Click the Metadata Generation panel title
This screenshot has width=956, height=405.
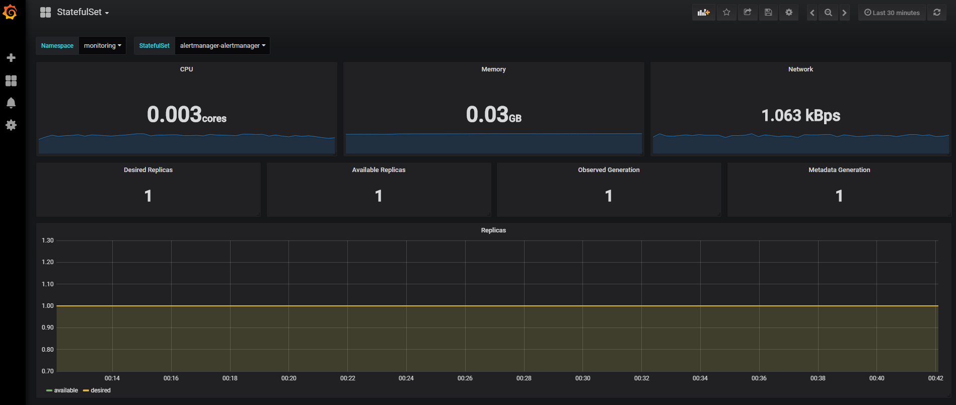839,170
